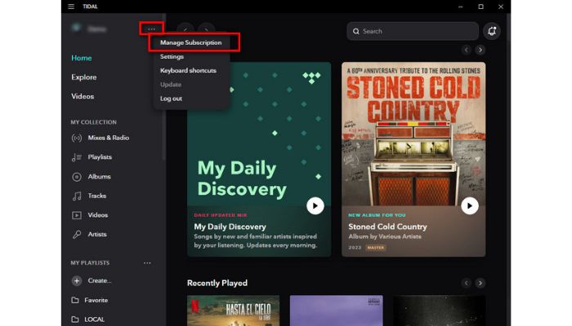Open Settings from the dropdown menu
This screenshot has width=572, height=326.
(190, 57)
